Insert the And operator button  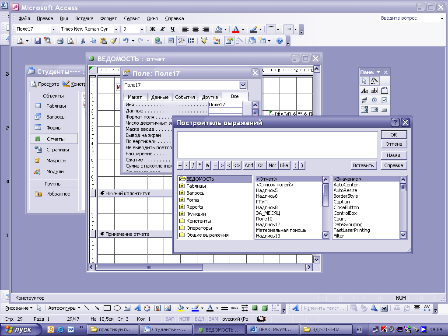click(x=249, y=165)
